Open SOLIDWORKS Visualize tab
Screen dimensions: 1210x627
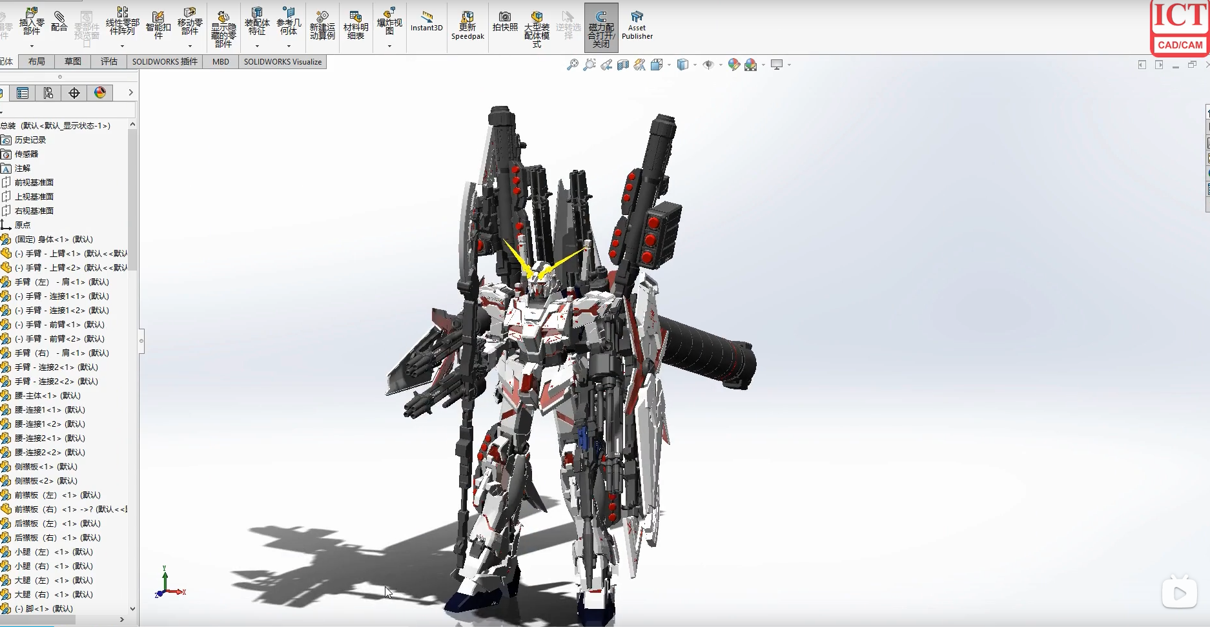point(283,61)
